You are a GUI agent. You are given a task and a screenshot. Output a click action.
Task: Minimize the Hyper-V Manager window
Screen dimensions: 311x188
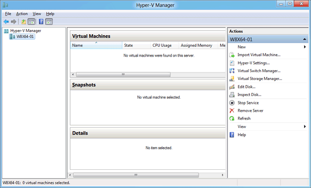281,4
